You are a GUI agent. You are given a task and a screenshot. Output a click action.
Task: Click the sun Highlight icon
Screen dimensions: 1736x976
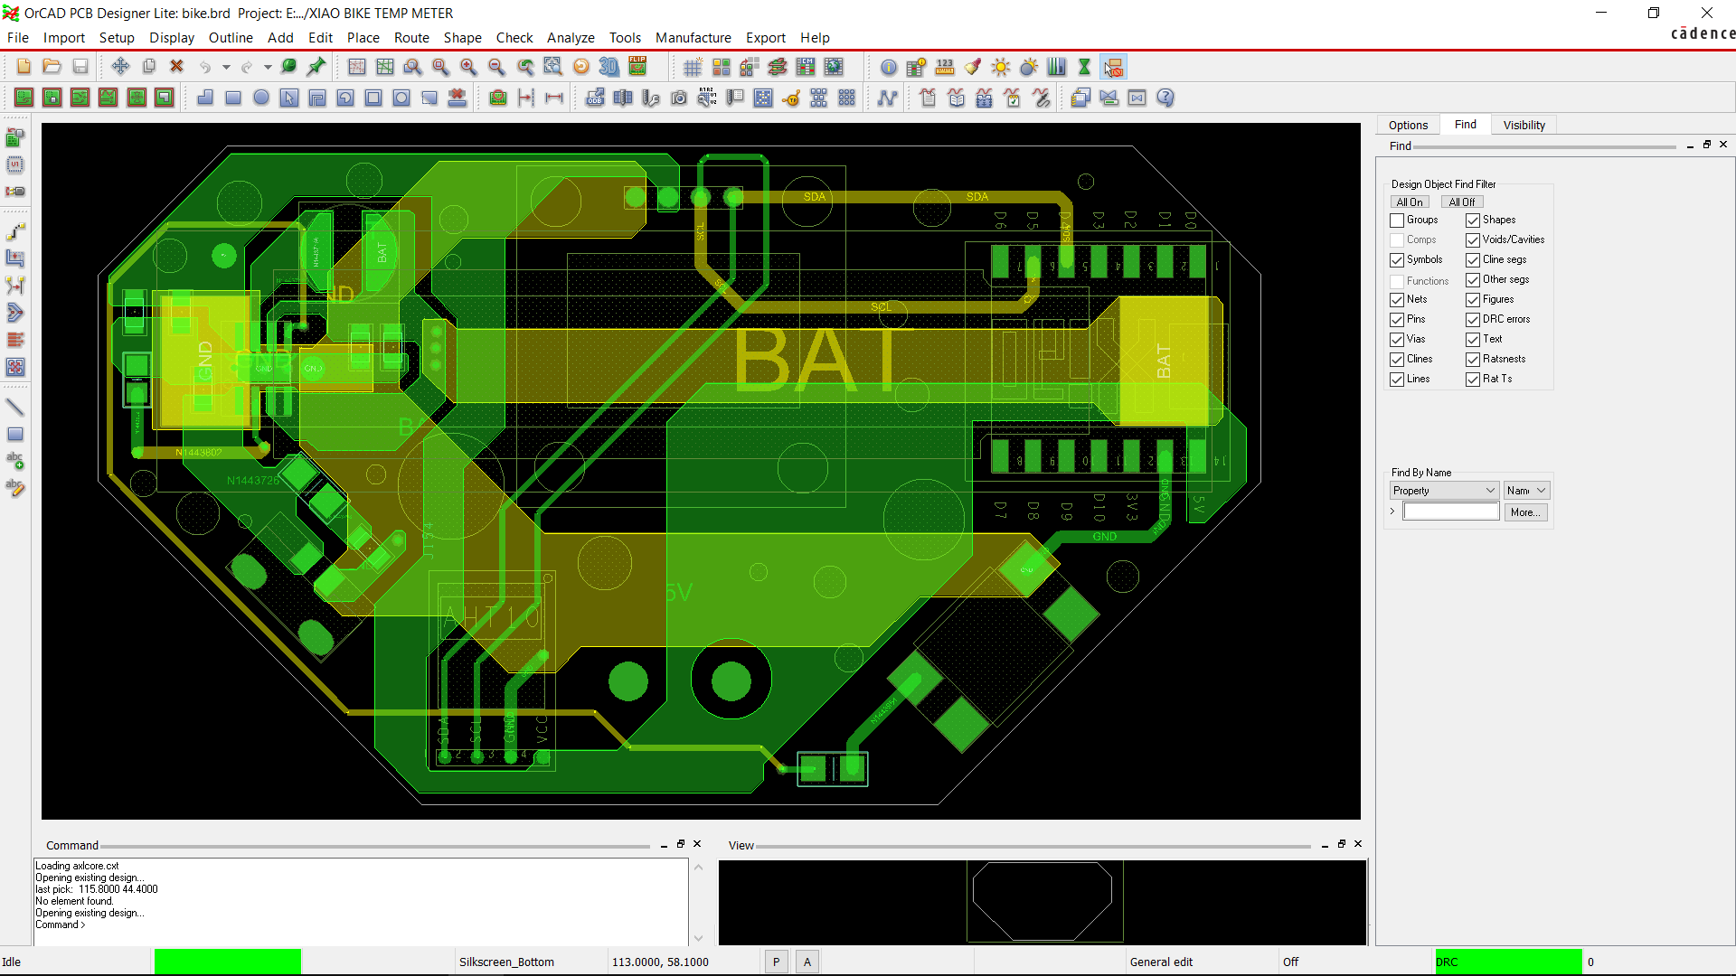(x=1001, y=67)
